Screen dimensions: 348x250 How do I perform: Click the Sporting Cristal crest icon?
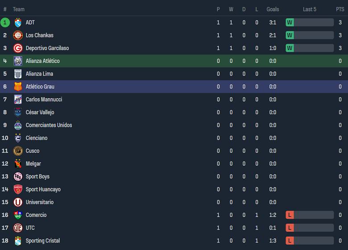18,241
